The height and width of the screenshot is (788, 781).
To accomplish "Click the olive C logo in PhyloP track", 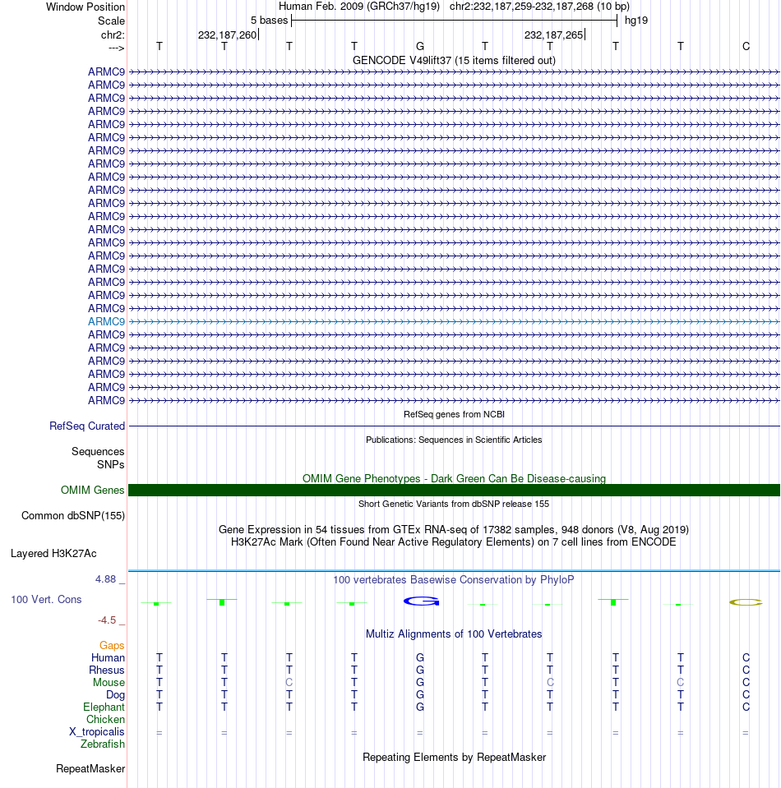I will pos(746,602).
